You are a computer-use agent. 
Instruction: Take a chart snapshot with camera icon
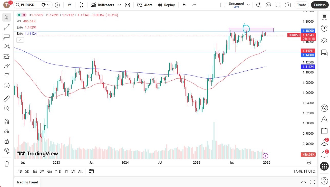tap(288, 5)
